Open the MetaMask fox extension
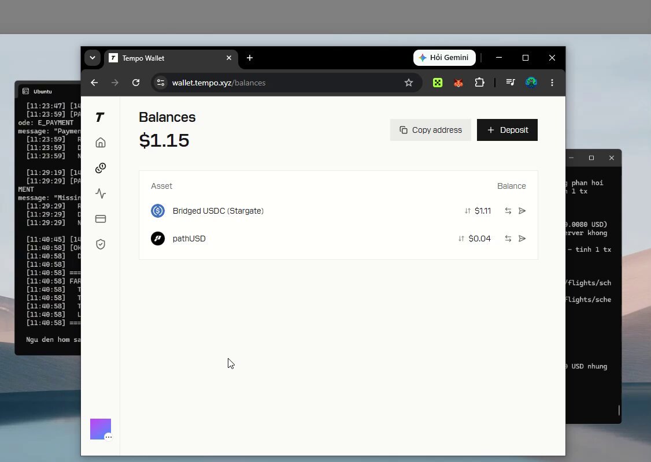Image resolution: width=651 pixels, height=462 pixels. point(458,83)
